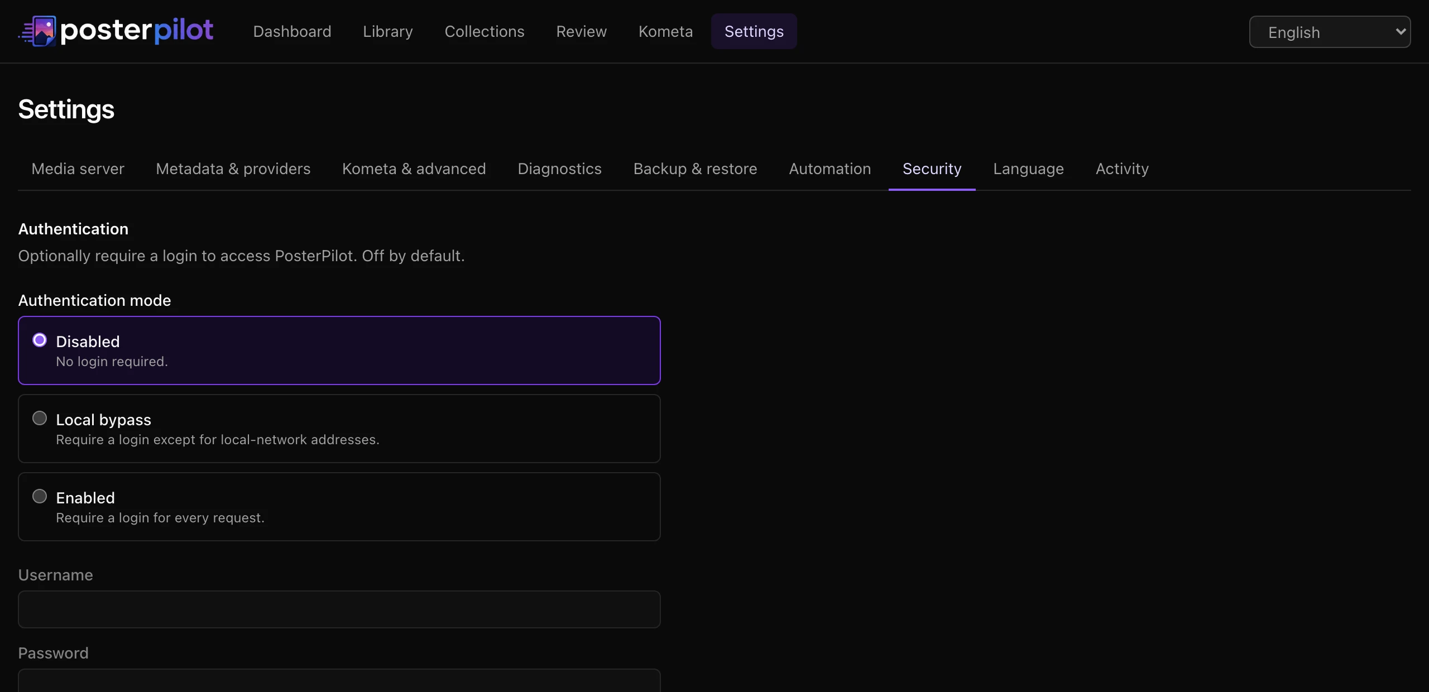Select the Security tab
The width and height of the screenshot is (1429, 692).
pos(932,169)
